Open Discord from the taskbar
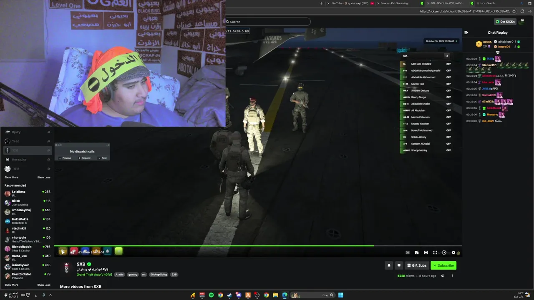534x300 pixels. point(239,295)
